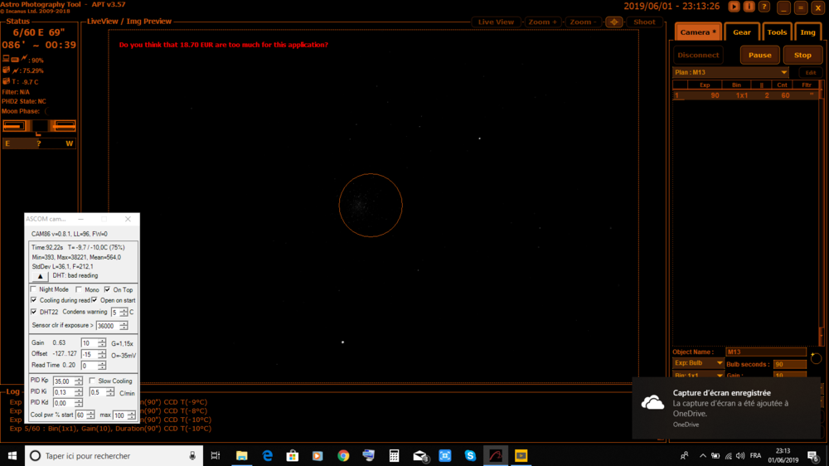829x466 pixels.
Task: Open the Mail taskbar icon
Action: (419, 455)
